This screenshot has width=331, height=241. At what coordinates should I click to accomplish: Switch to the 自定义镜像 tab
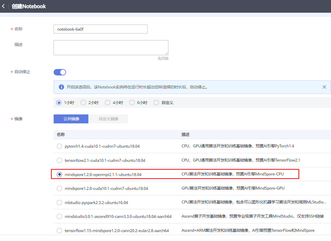tap(109, 119)
